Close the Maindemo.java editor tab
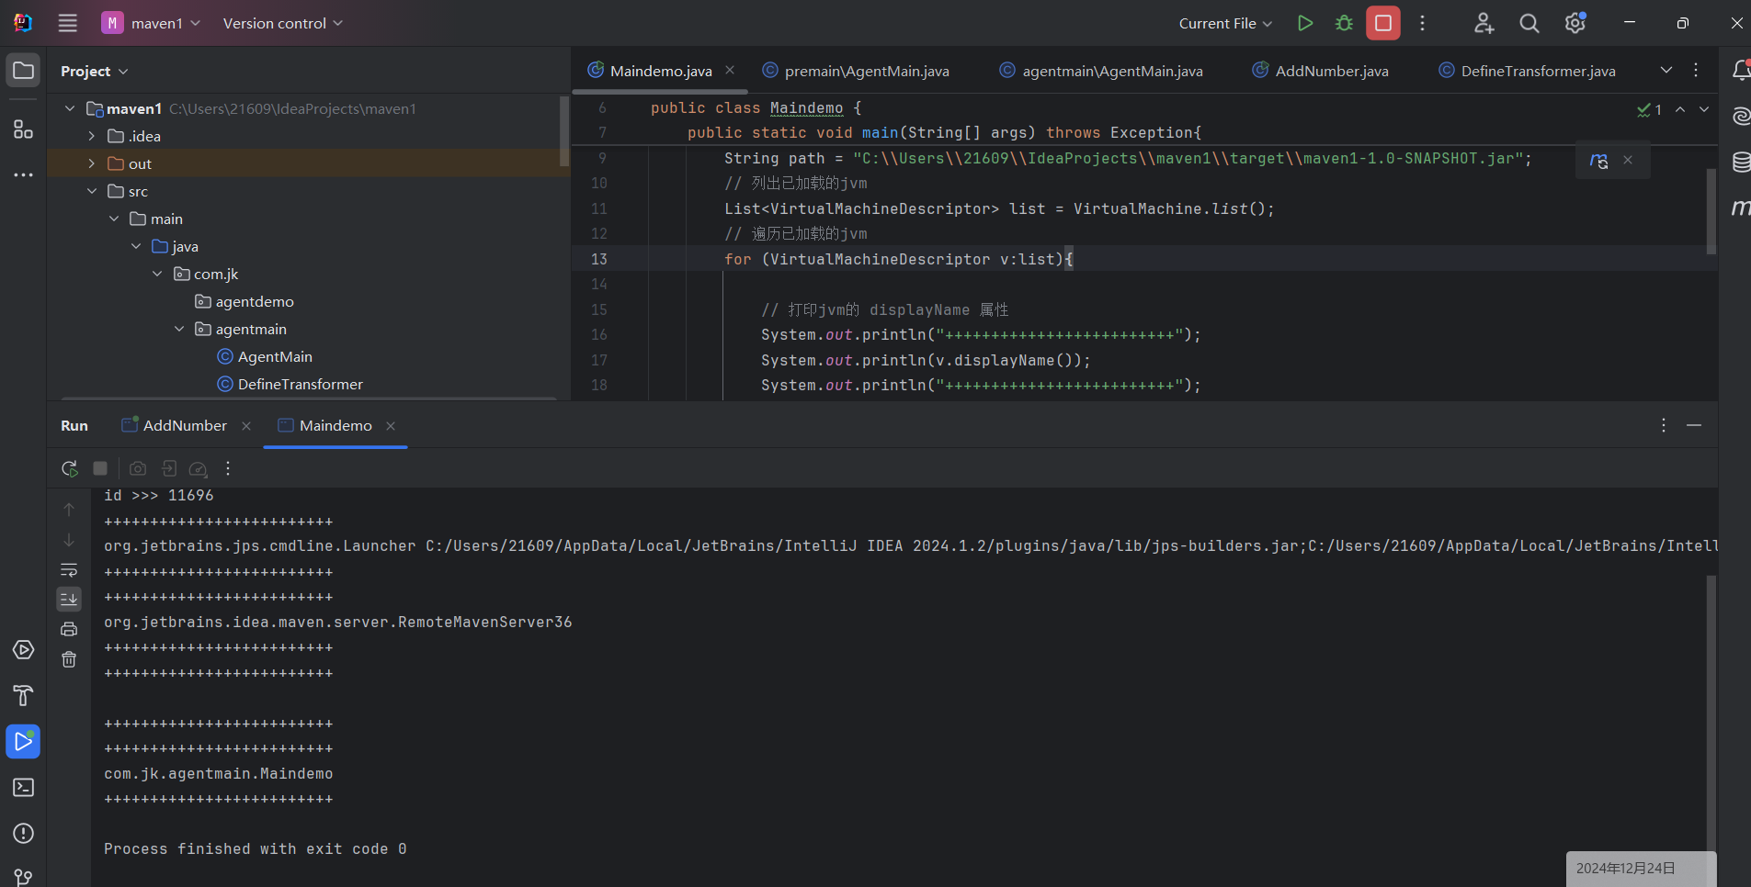The width and height of the screenshot is (1751, 887). 730,70
